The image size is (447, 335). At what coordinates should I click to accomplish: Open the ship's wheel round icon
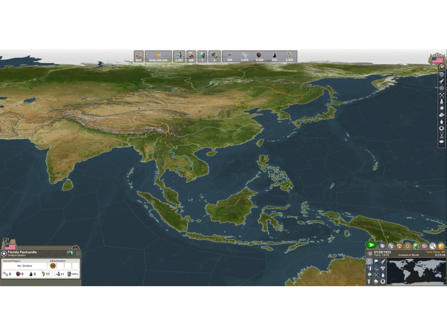[x=407, y=246]
